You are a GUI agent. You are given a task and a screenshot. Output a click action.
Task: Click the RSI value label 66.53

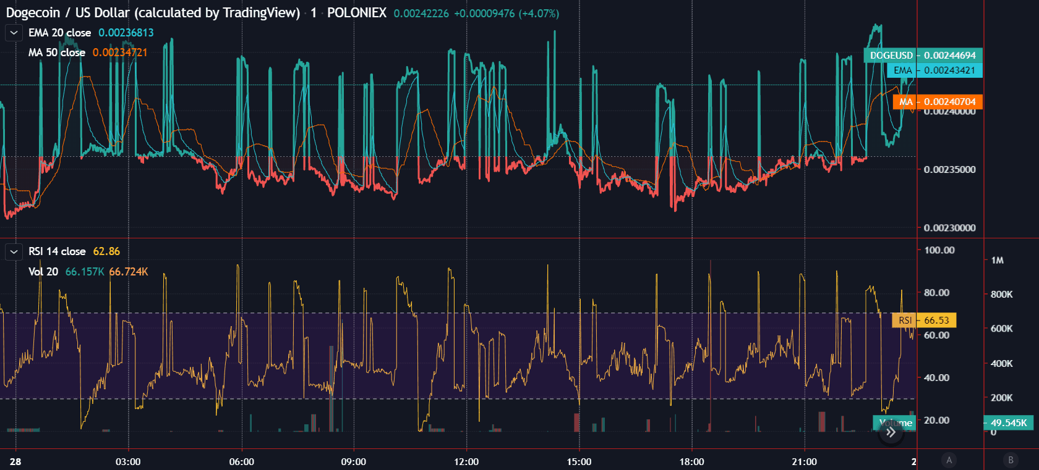[924, 320]
